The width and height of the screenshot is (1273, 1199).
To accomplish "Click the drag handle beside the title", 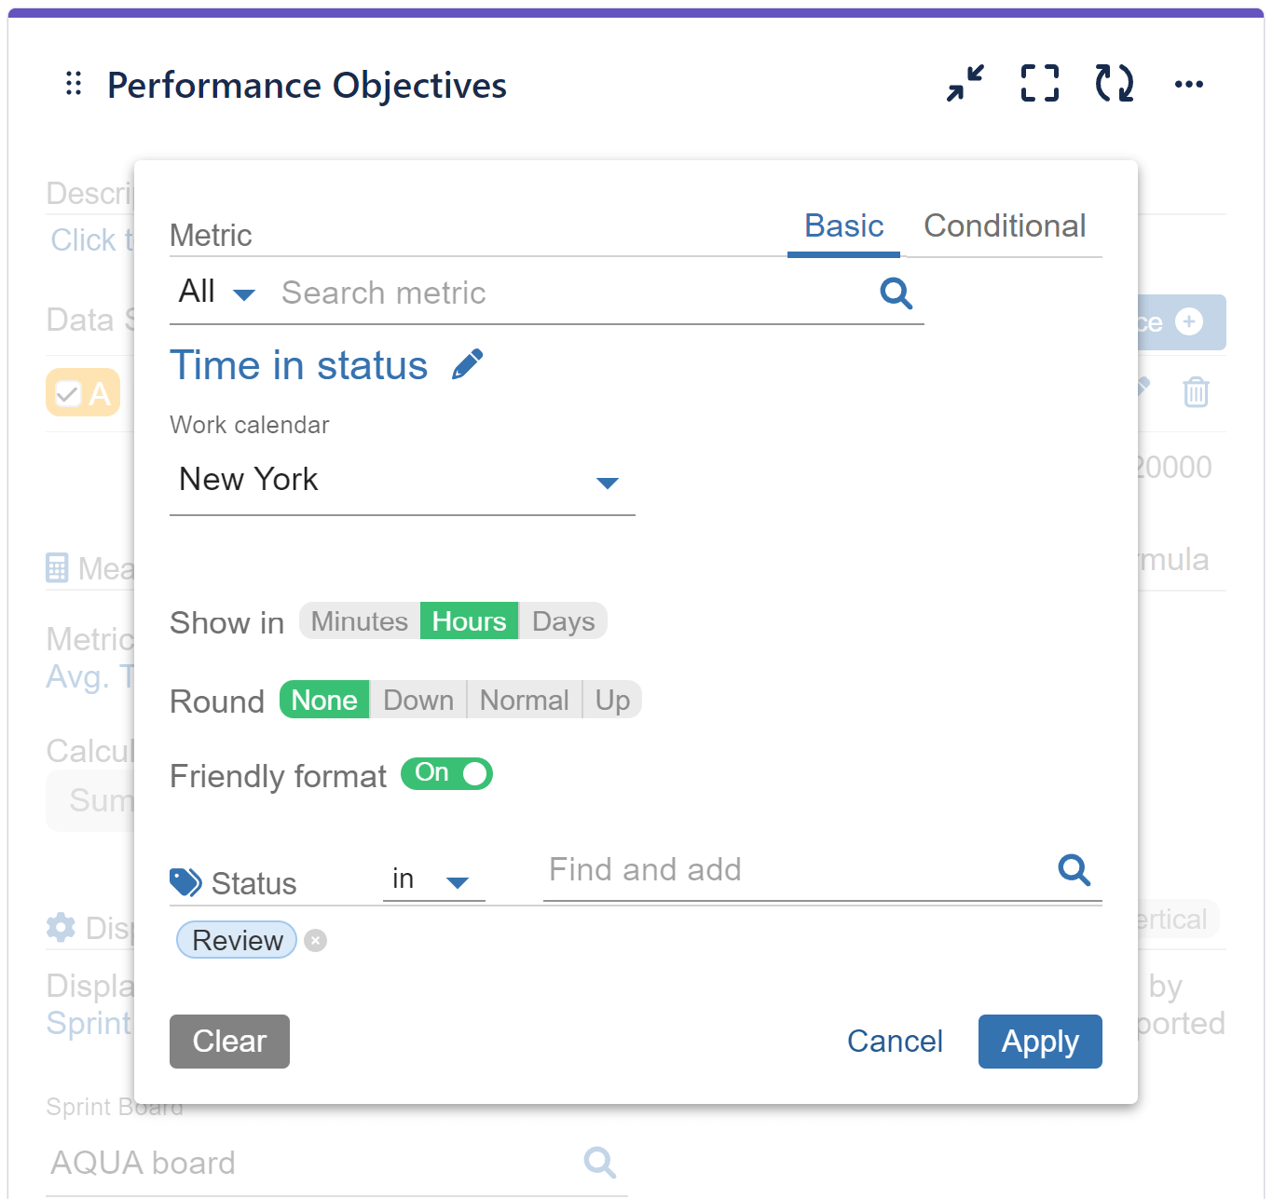I will tap(74, 85).
